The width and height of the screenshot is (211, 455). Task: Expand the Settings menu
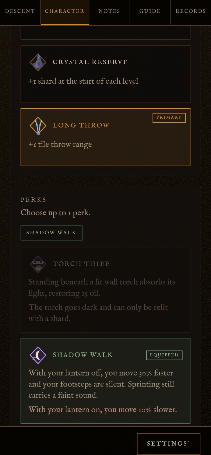169,444
